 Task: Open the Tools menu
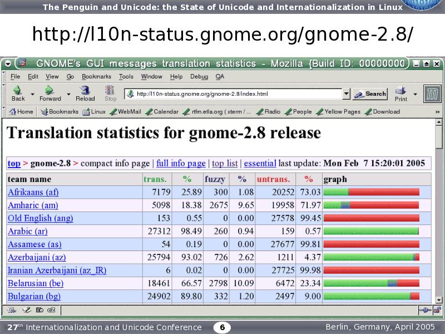126,77
